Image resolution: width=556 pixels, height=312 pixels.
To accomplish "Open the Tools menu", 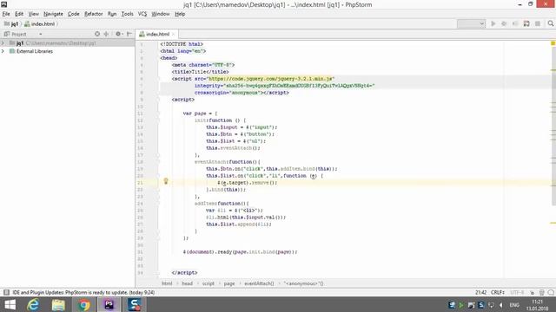I will tap(128, 14).
